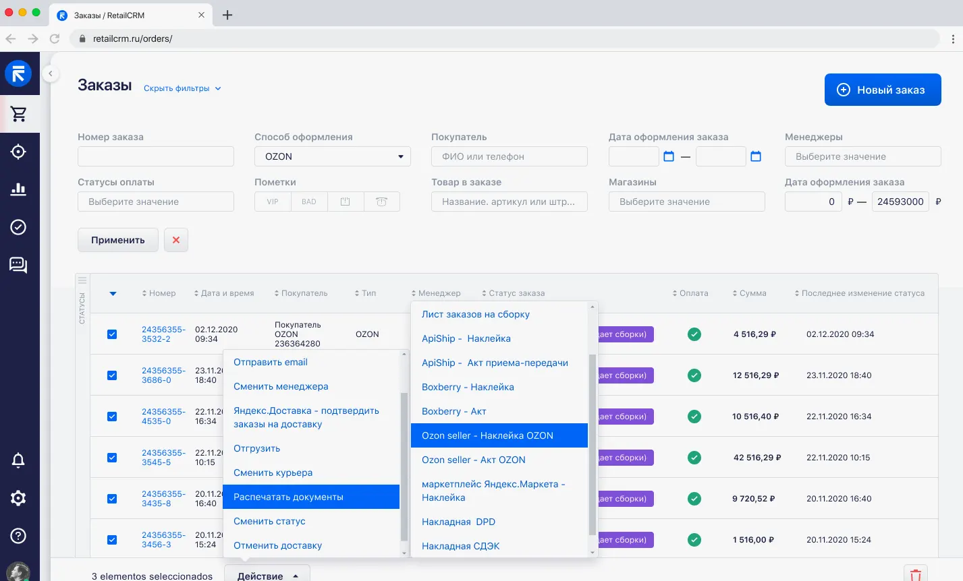Uncheck order 24356355-4535-0 checkbox
963x581 pixels.
[x=112, y=417]
